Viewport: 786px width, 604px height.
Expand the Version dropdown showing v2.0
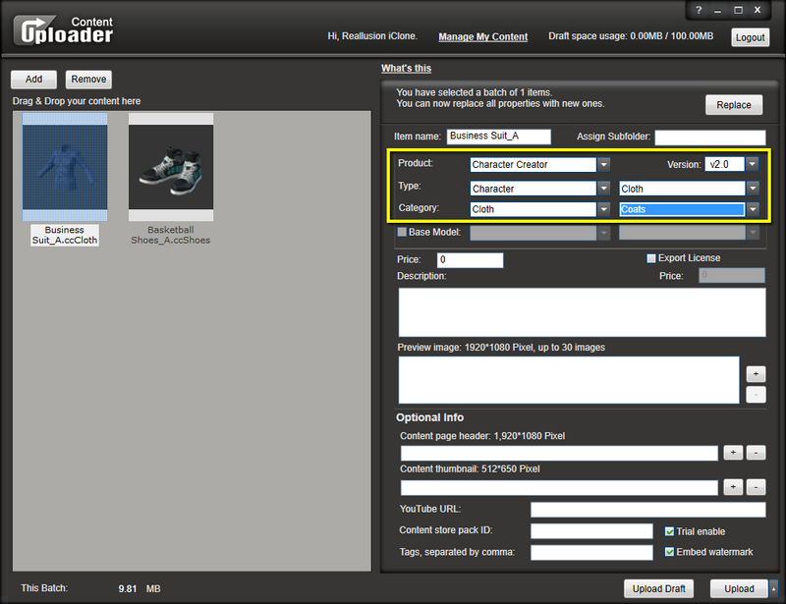point(752,165)
